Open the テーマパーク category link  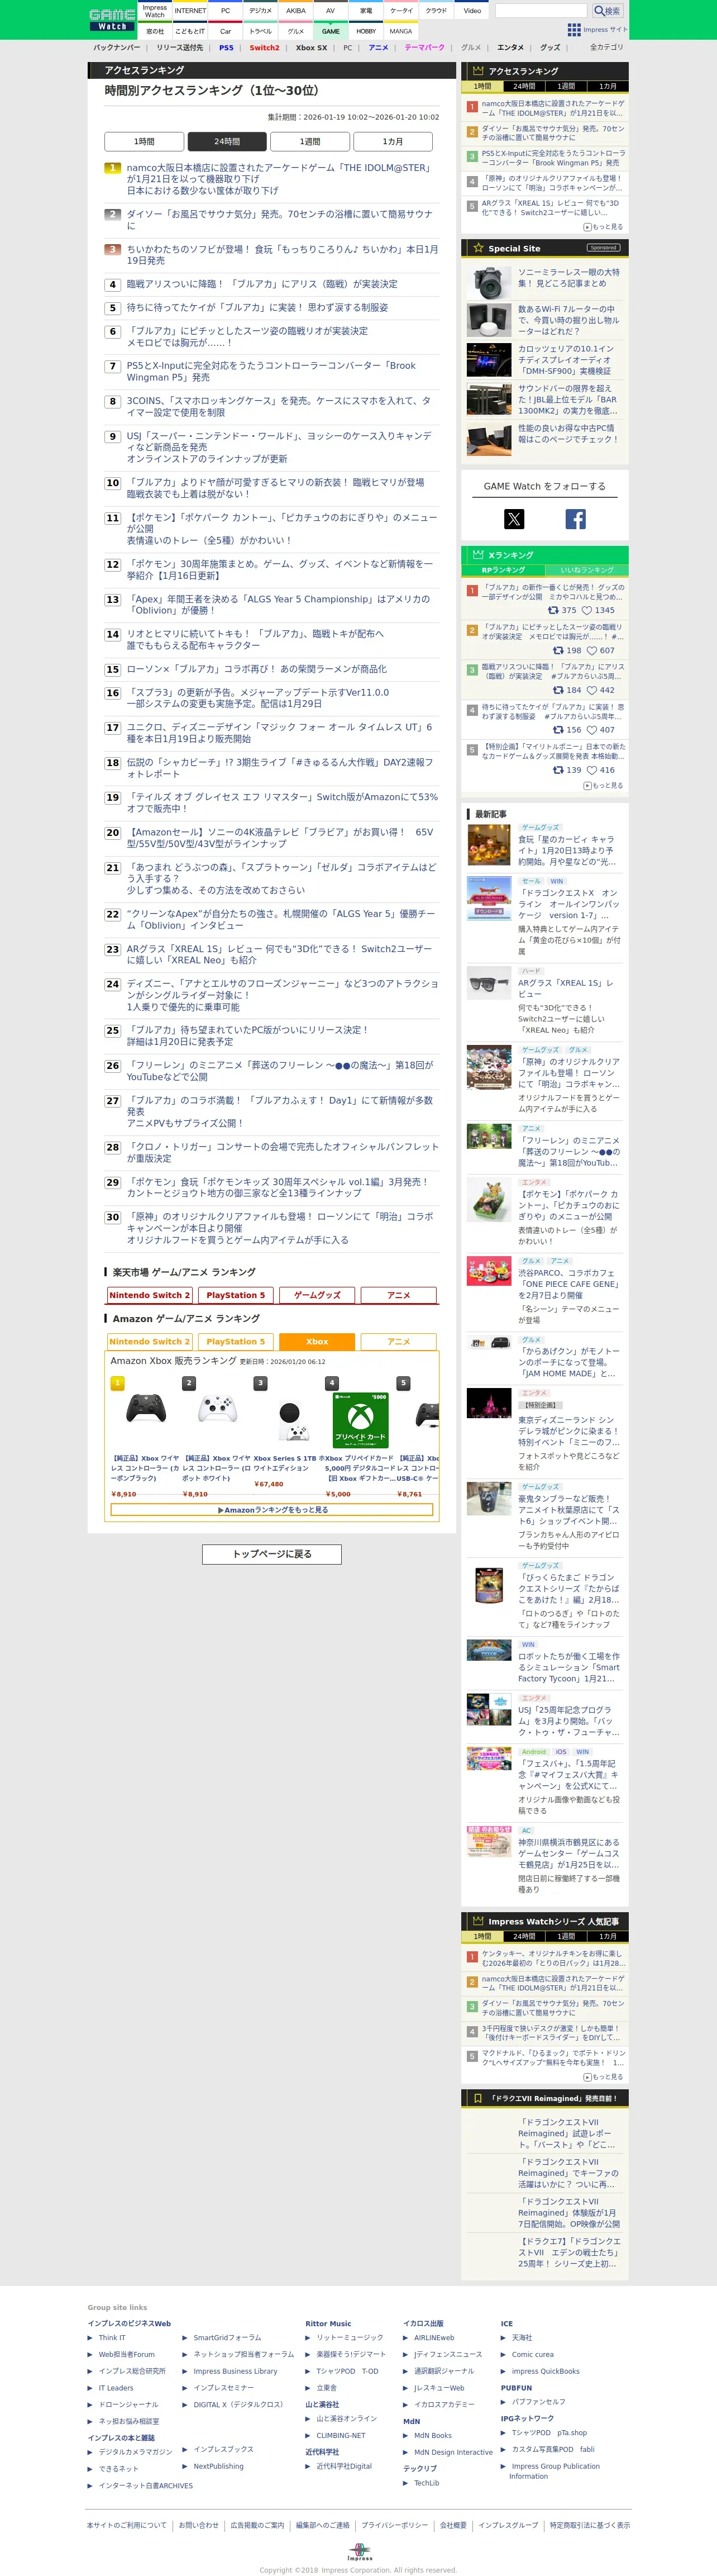[x=424, y=47]
